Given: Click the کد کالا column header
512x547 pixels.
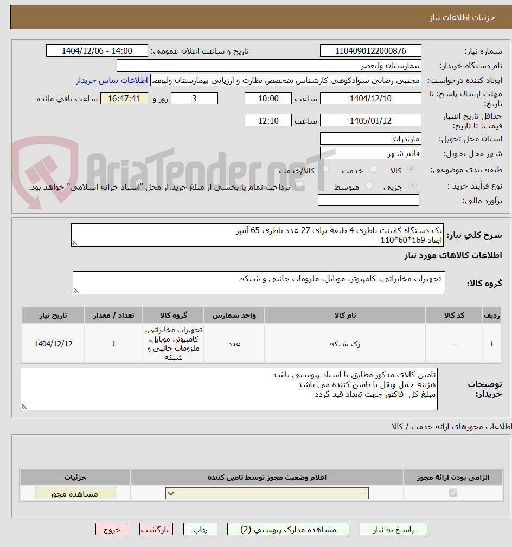Looking at the screenshot, I should 454,316.
